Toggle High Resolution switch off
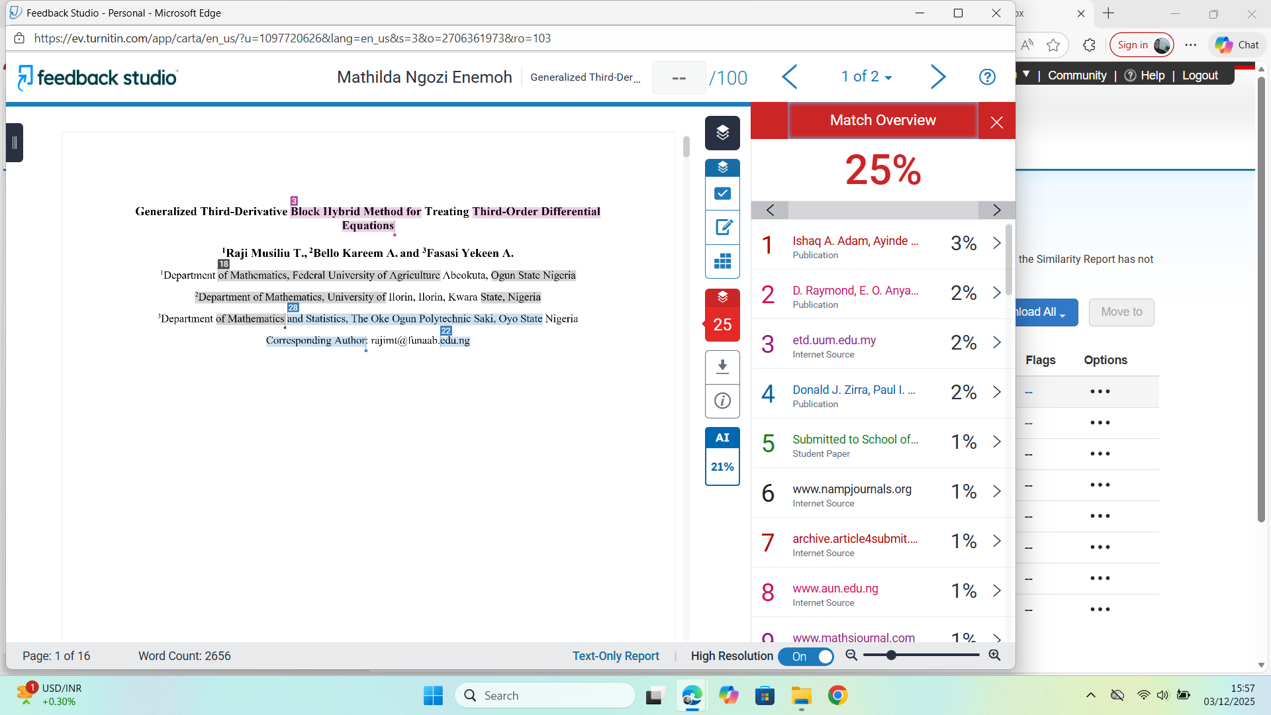The width and height of the screenshot is (1271, 715). click(806, 656)
